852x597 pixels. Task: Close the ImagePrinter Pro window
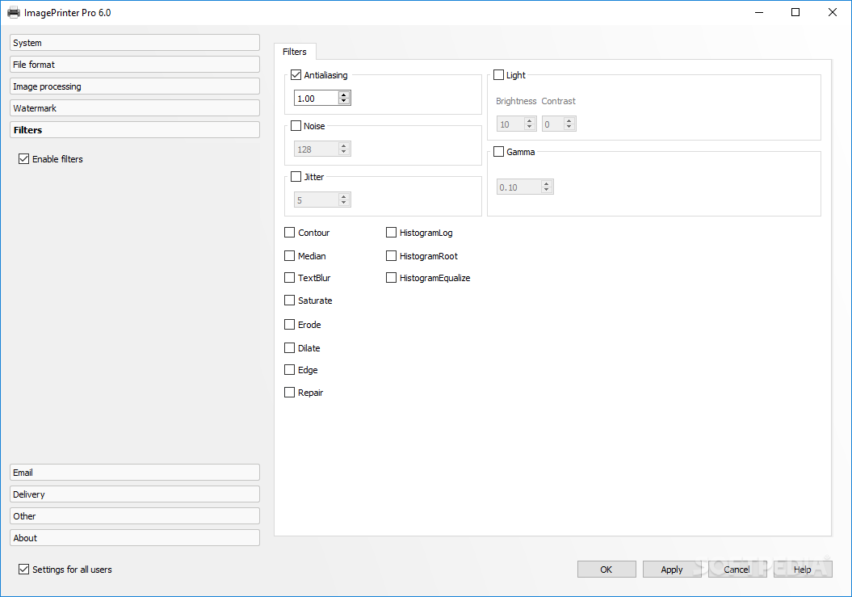click(x=832, y=12)
